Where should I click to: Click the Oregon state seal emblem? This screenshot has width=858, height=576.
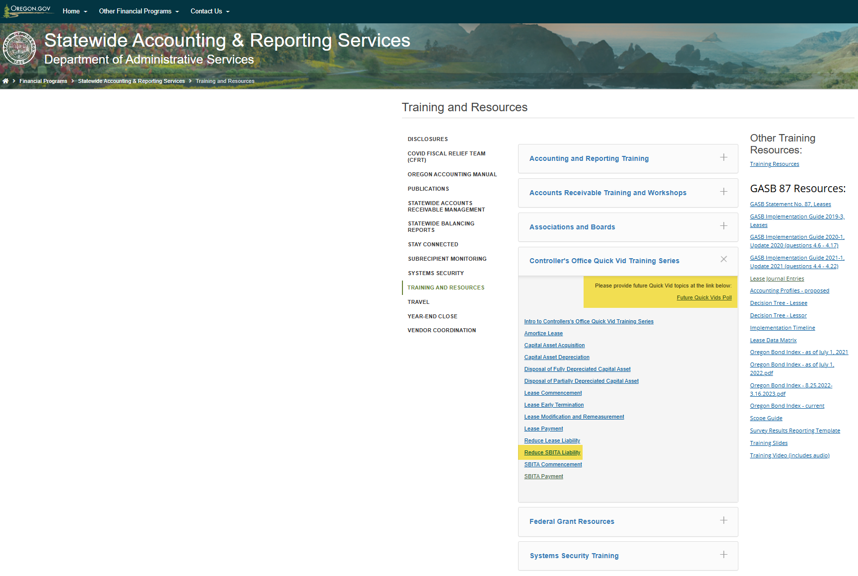(19, 48)
